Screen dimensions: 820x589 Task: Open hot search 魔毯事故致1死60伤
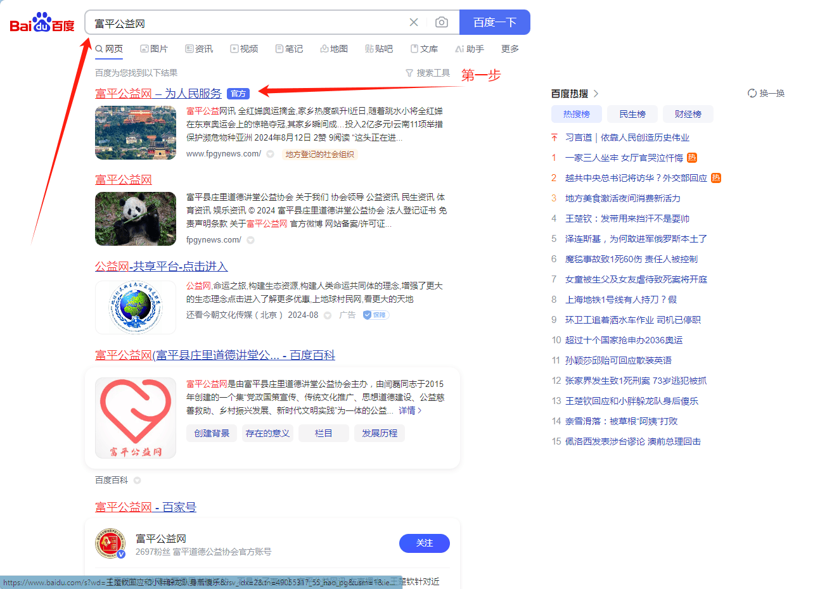pos(631,259)
